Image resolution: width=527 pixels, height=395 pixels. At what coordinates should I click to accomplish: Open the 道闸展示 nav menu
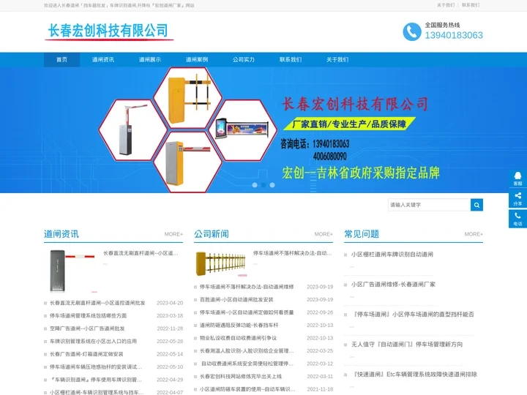coord(150,60)
